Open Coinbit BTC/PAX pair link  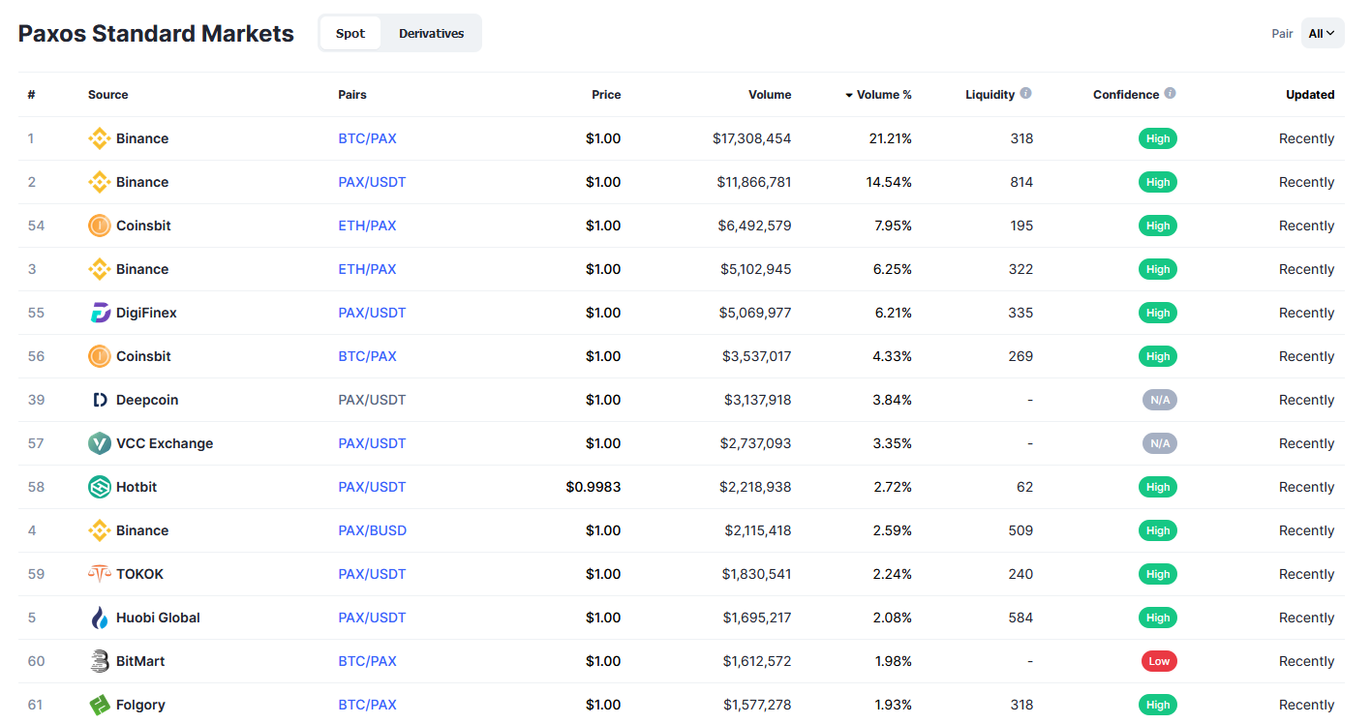point(367,356)
